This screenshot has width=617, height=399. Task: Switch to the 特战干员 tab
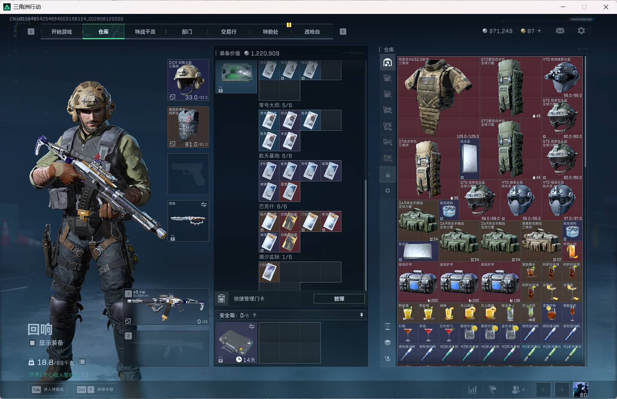pyautogui.click(x=145, y=32)
